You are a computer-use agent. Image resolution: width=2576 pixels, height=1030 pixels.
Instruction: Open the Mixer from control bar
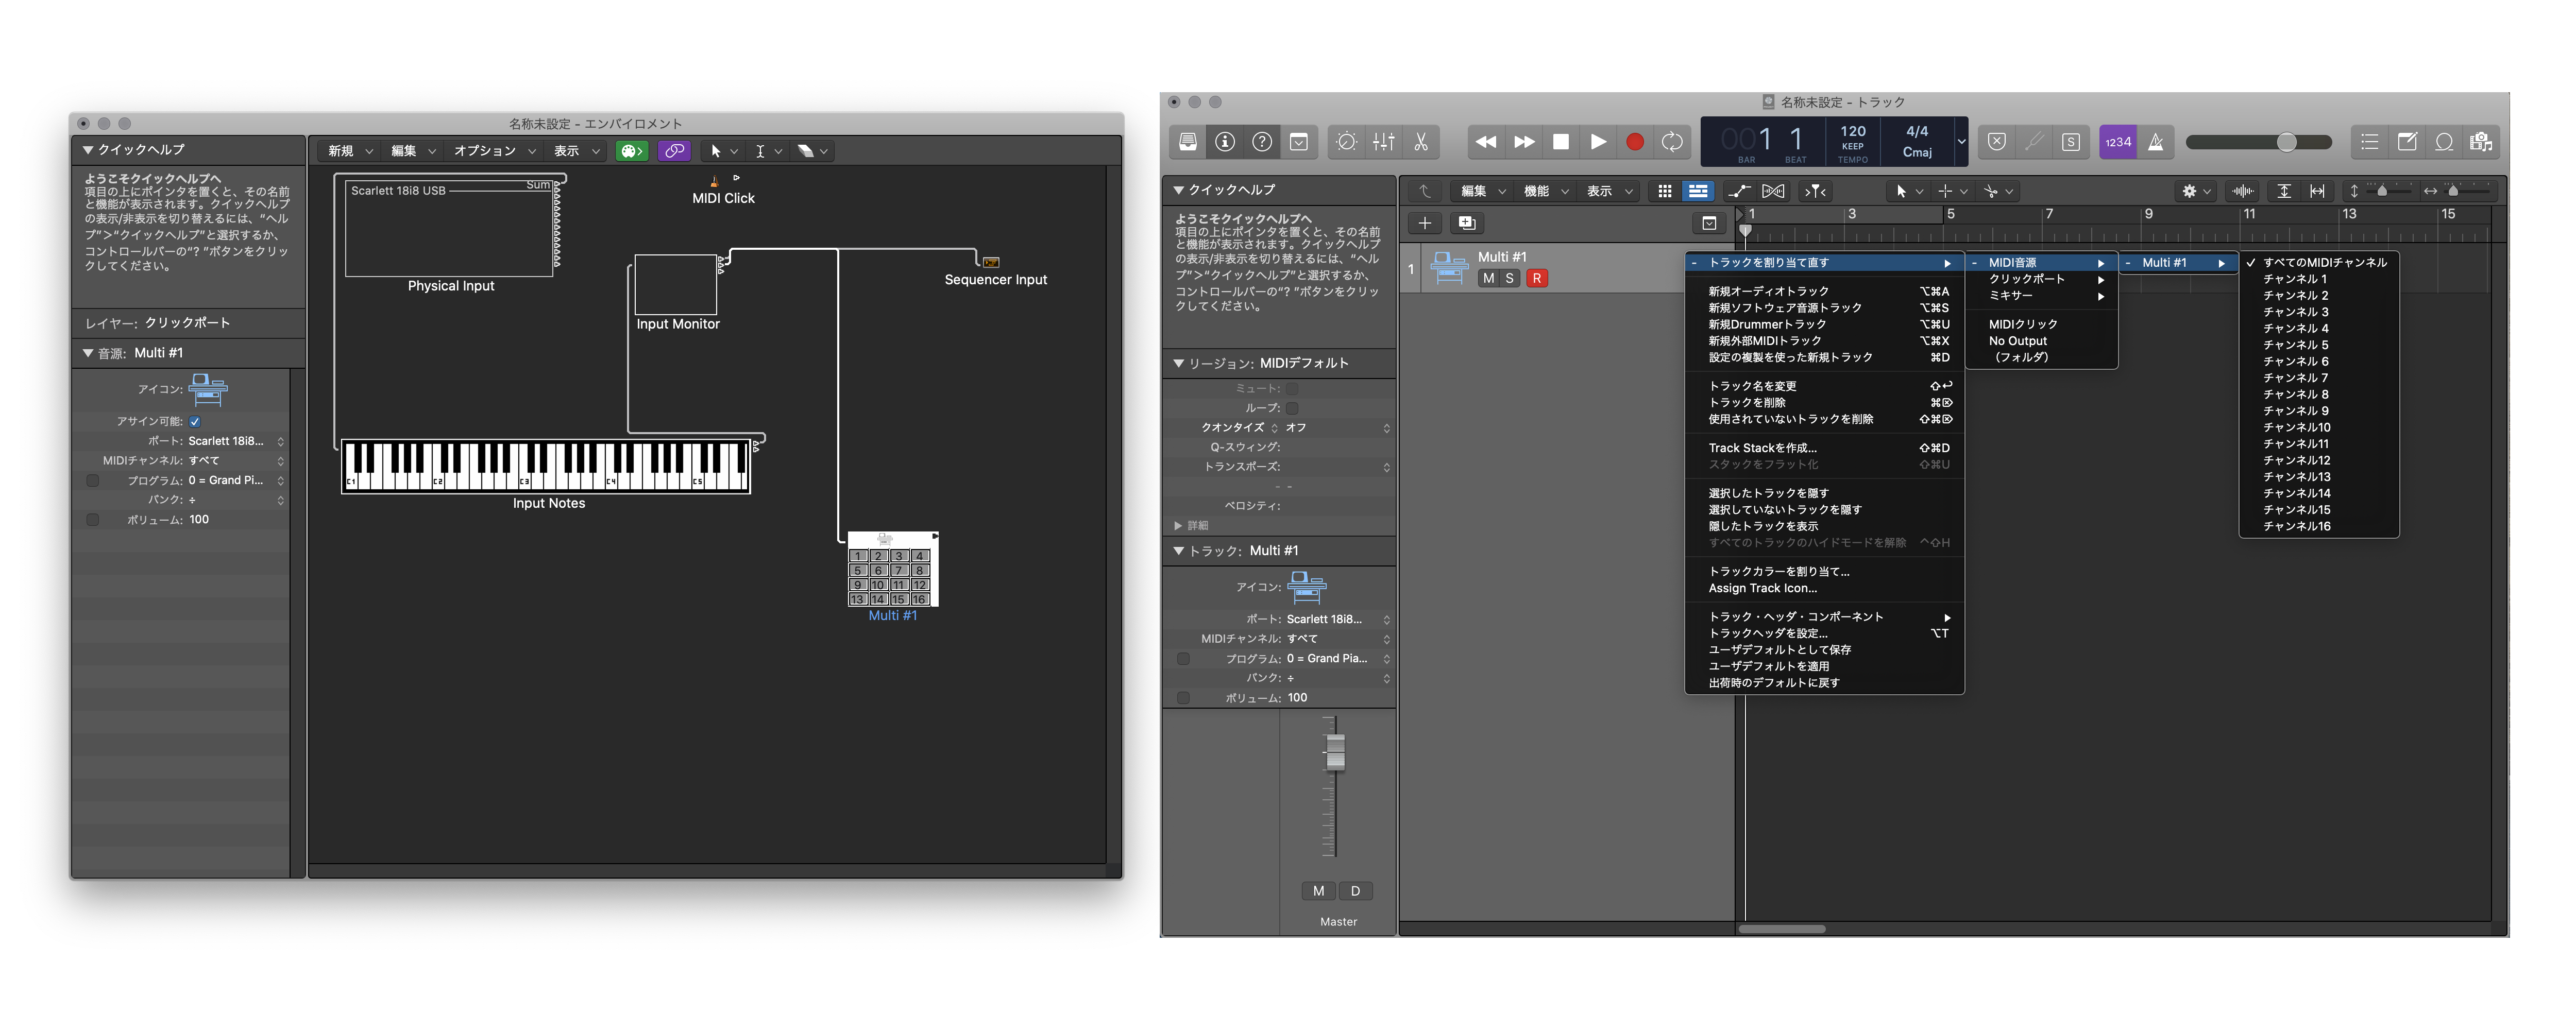tap(1384, 142)
